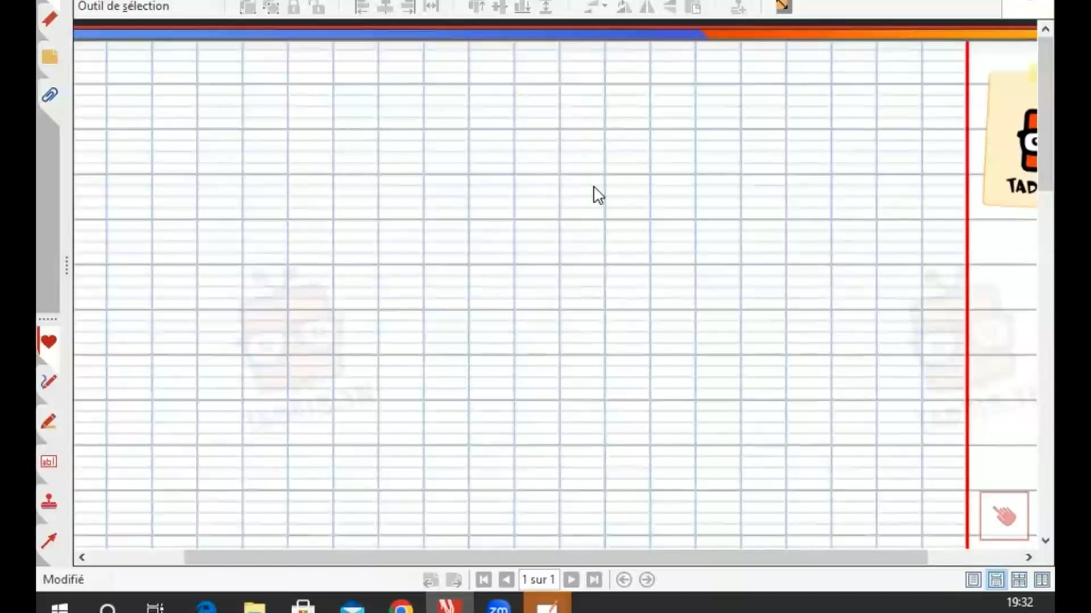
Task: Select the red Arrow tool
Action: tap(49, 540)
